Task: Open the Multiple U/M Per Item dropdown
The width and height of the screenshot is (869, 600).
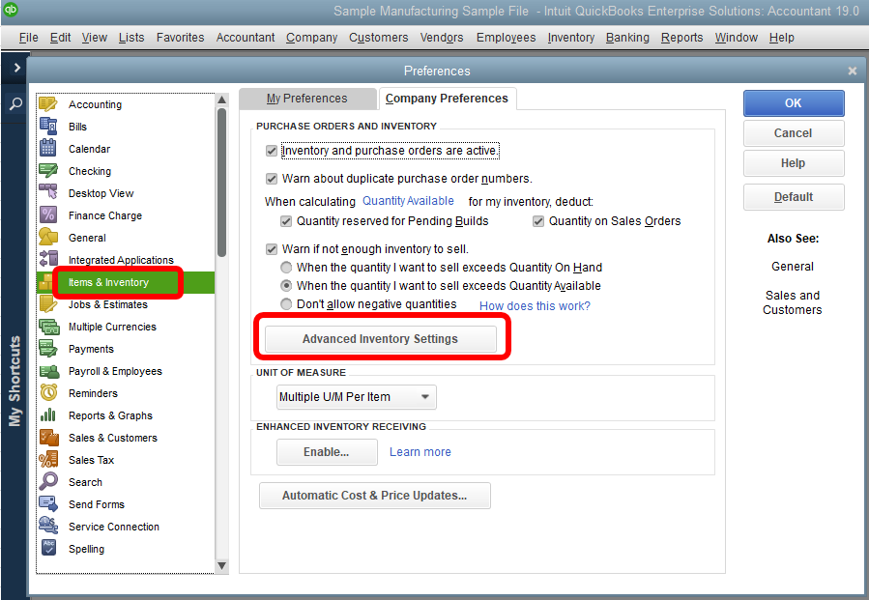Action: tap(357, 397)
